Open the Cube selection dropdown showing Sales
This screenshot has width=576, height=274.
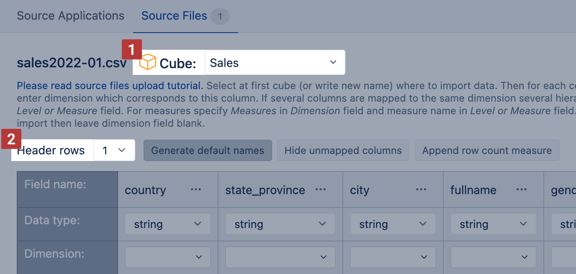[x=275, y=62]
